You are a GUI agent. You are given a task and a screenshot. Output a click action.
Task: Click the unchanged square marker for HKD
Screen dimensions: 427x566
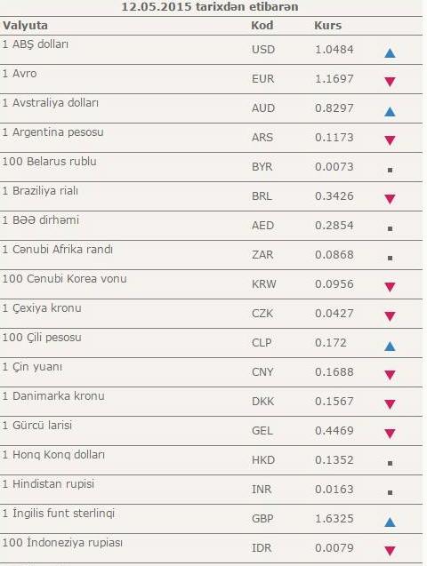click(390, 463)
